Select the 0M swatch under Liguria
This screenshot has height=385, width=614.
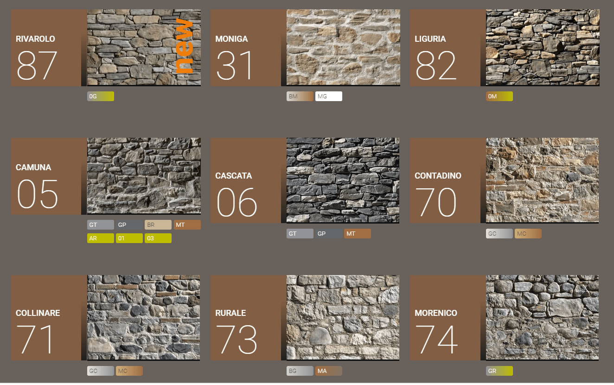tap(499, 96)
